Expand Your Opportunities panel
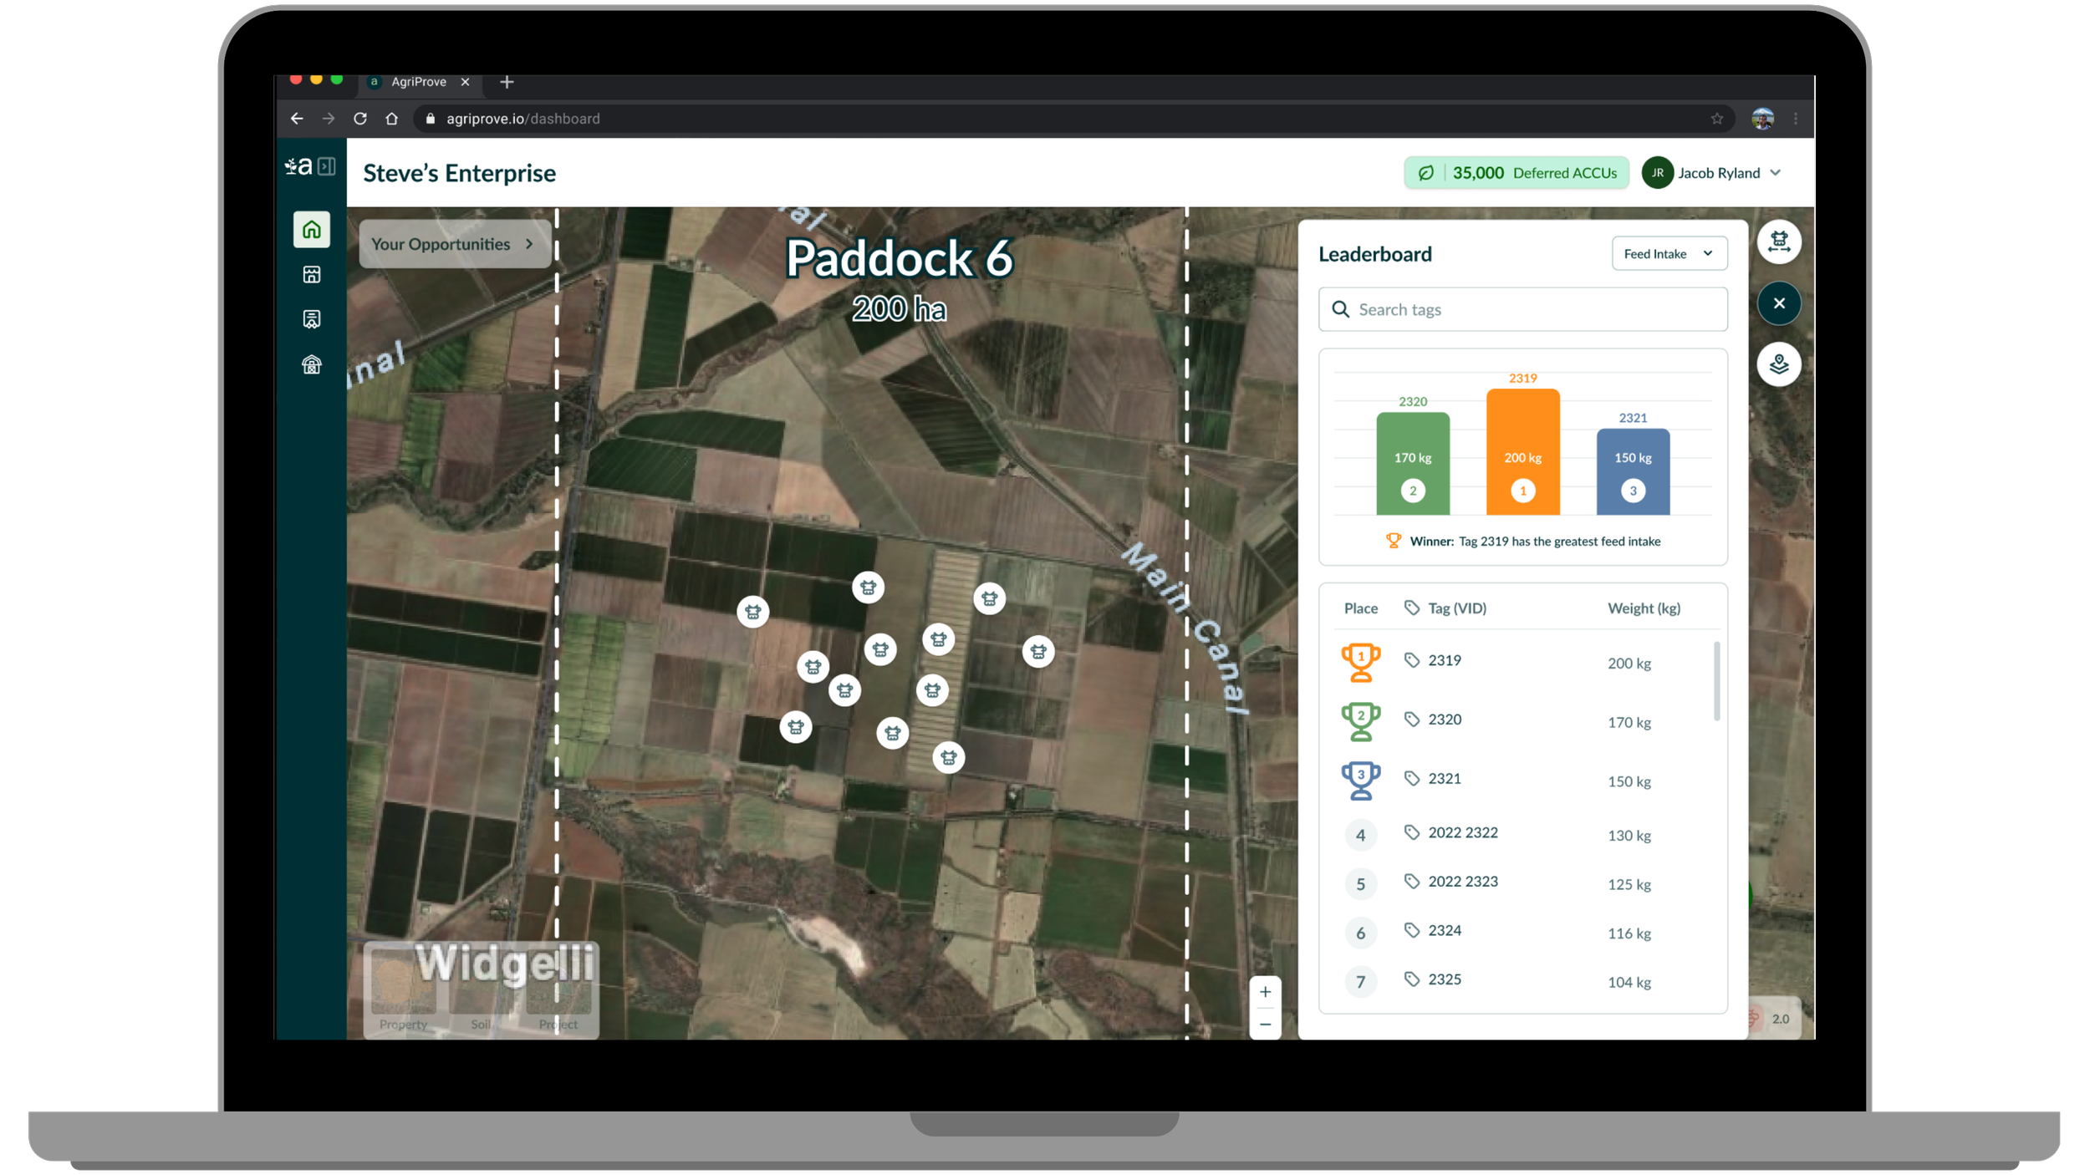This screenshot has width=2090, height=1175. [x=453, y=244]
